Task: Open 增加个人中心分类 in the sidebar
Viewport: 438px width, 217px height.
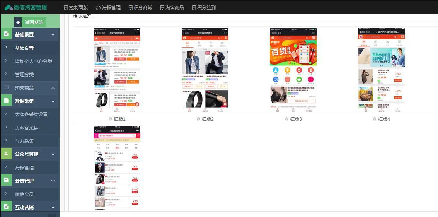Action: (x=34, y=61)
